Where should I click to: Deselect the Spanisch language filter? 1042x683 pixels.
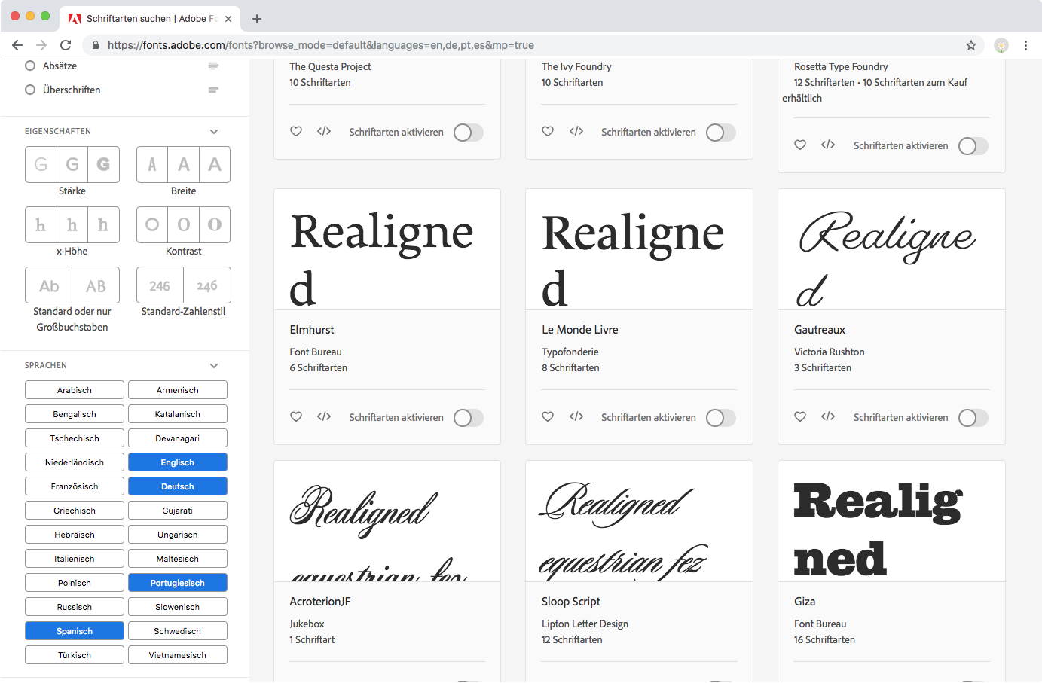point(75,631)
